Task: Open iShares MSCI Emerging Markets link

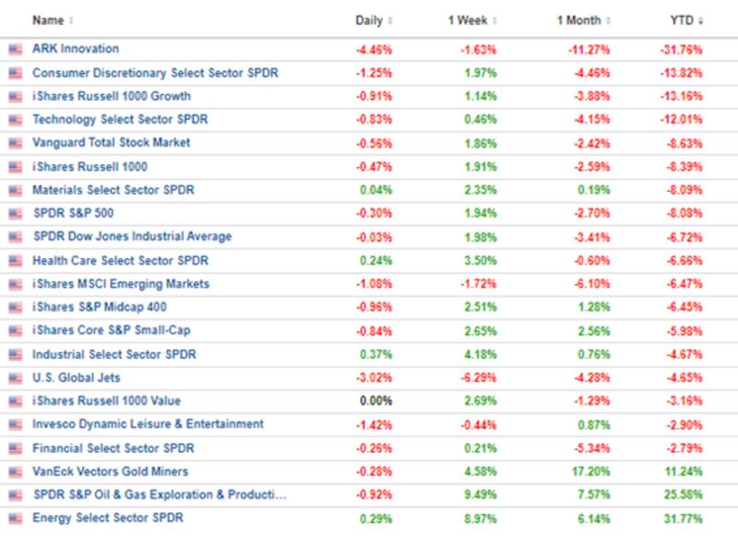Action: (121, 284)
